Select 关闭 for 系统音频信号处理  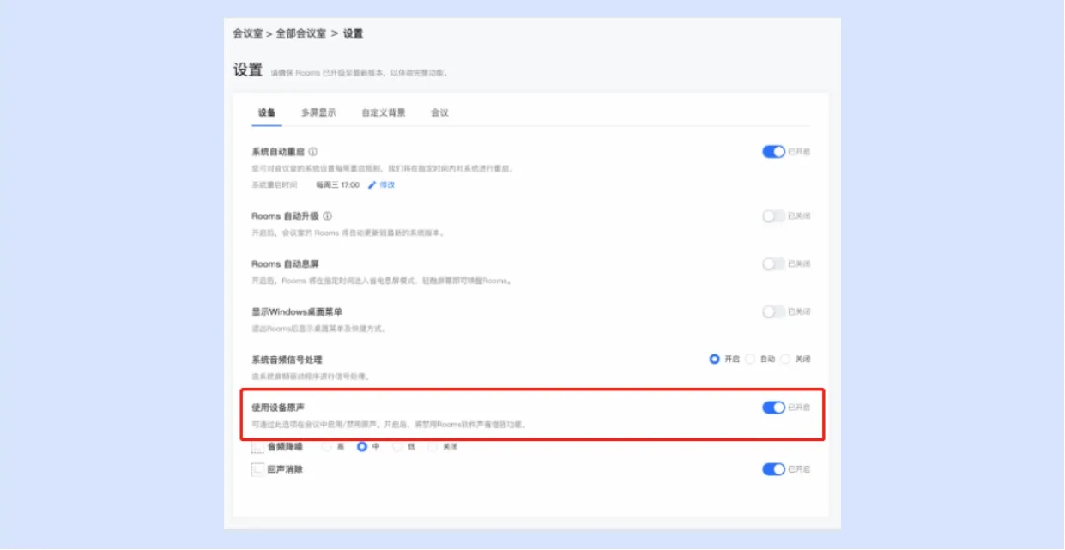(785, 360)
